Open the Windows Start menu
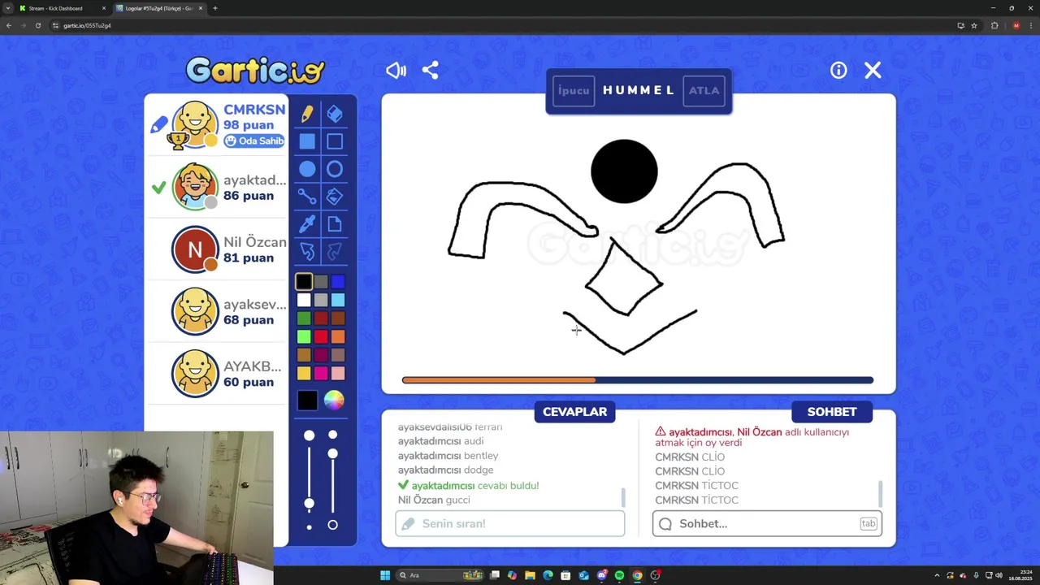 pyautogui.click(x=385, y=575)
